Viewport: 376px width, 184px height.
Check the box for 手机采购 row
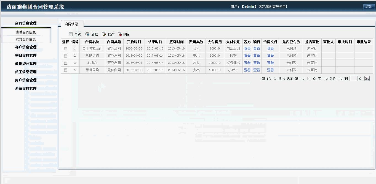65,70
